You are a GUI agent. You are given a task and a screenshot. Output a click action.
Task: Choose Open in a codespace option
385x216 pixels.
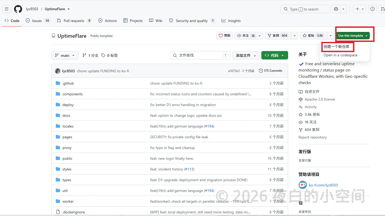tap(340, 55)
